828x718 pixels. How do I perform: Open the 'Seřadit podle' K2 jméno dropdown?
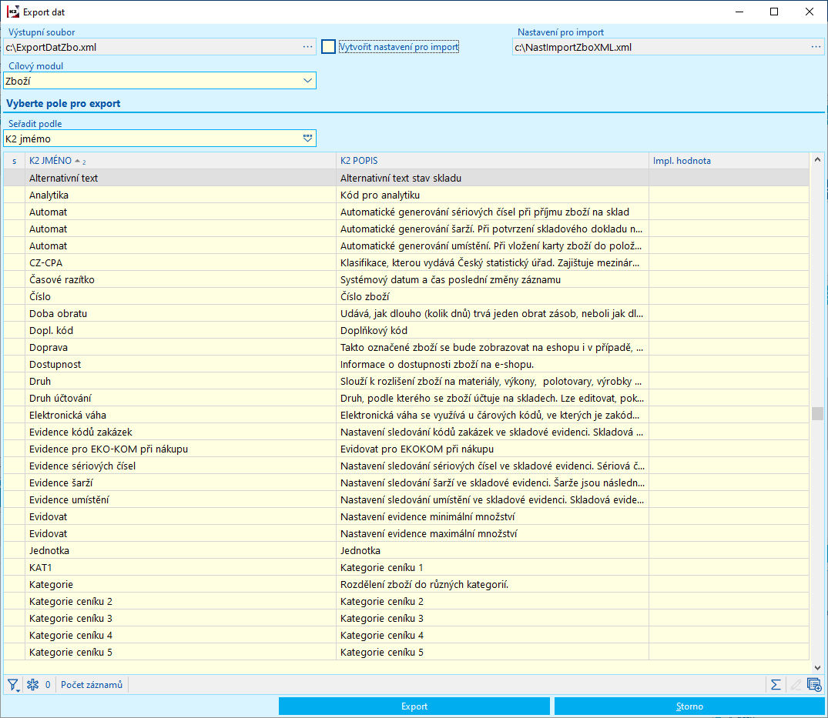coord(307,139)
